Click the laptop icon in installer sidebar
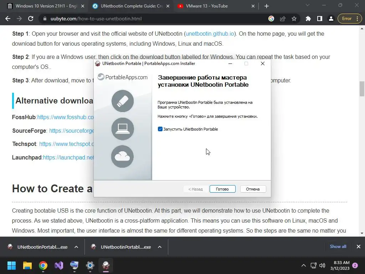Screen dimensions: 365x274 point(123,128)
